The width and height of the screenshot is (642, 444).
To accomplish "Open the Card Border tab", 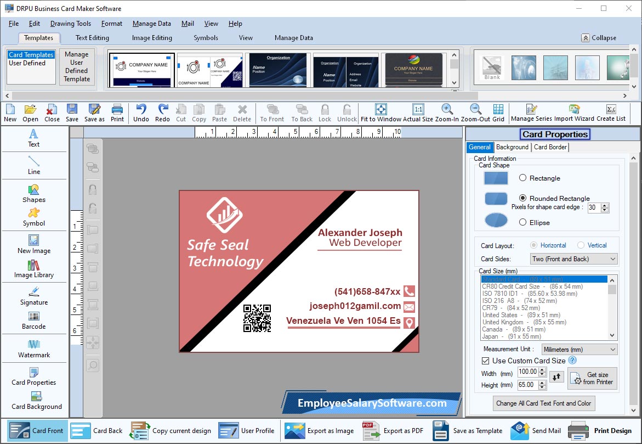I will (550, 147).
